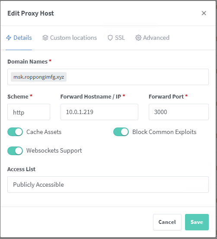217x239 pixels.
Task: Close the Edit Proxy Host dialog
Action: tap(204, 13)
